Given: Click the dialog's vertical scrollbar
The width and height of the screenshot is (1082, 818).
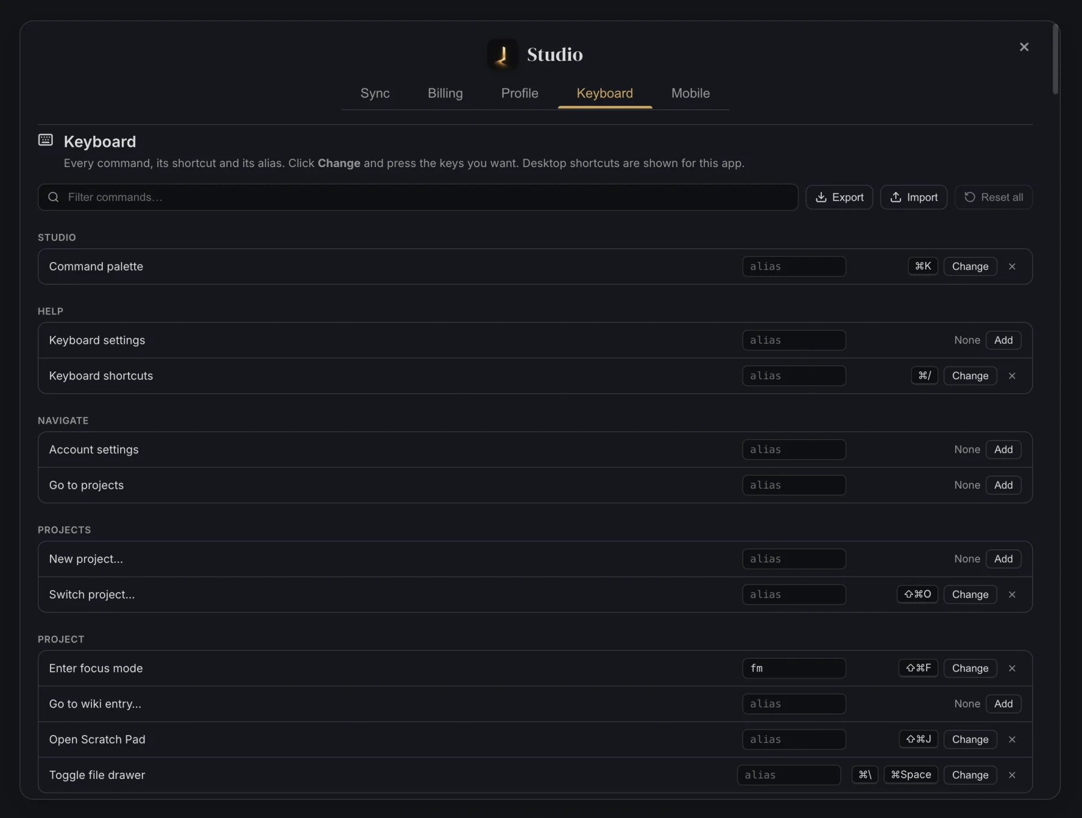Looking at the screenshot, I should [1056, 59].
